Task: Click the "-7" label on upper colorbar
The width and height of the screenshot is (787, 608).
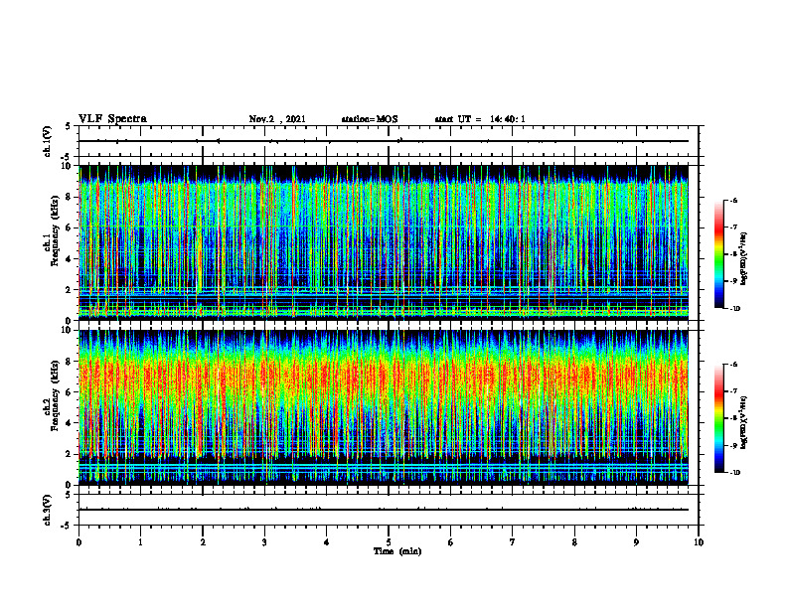Action: point(733,228)
